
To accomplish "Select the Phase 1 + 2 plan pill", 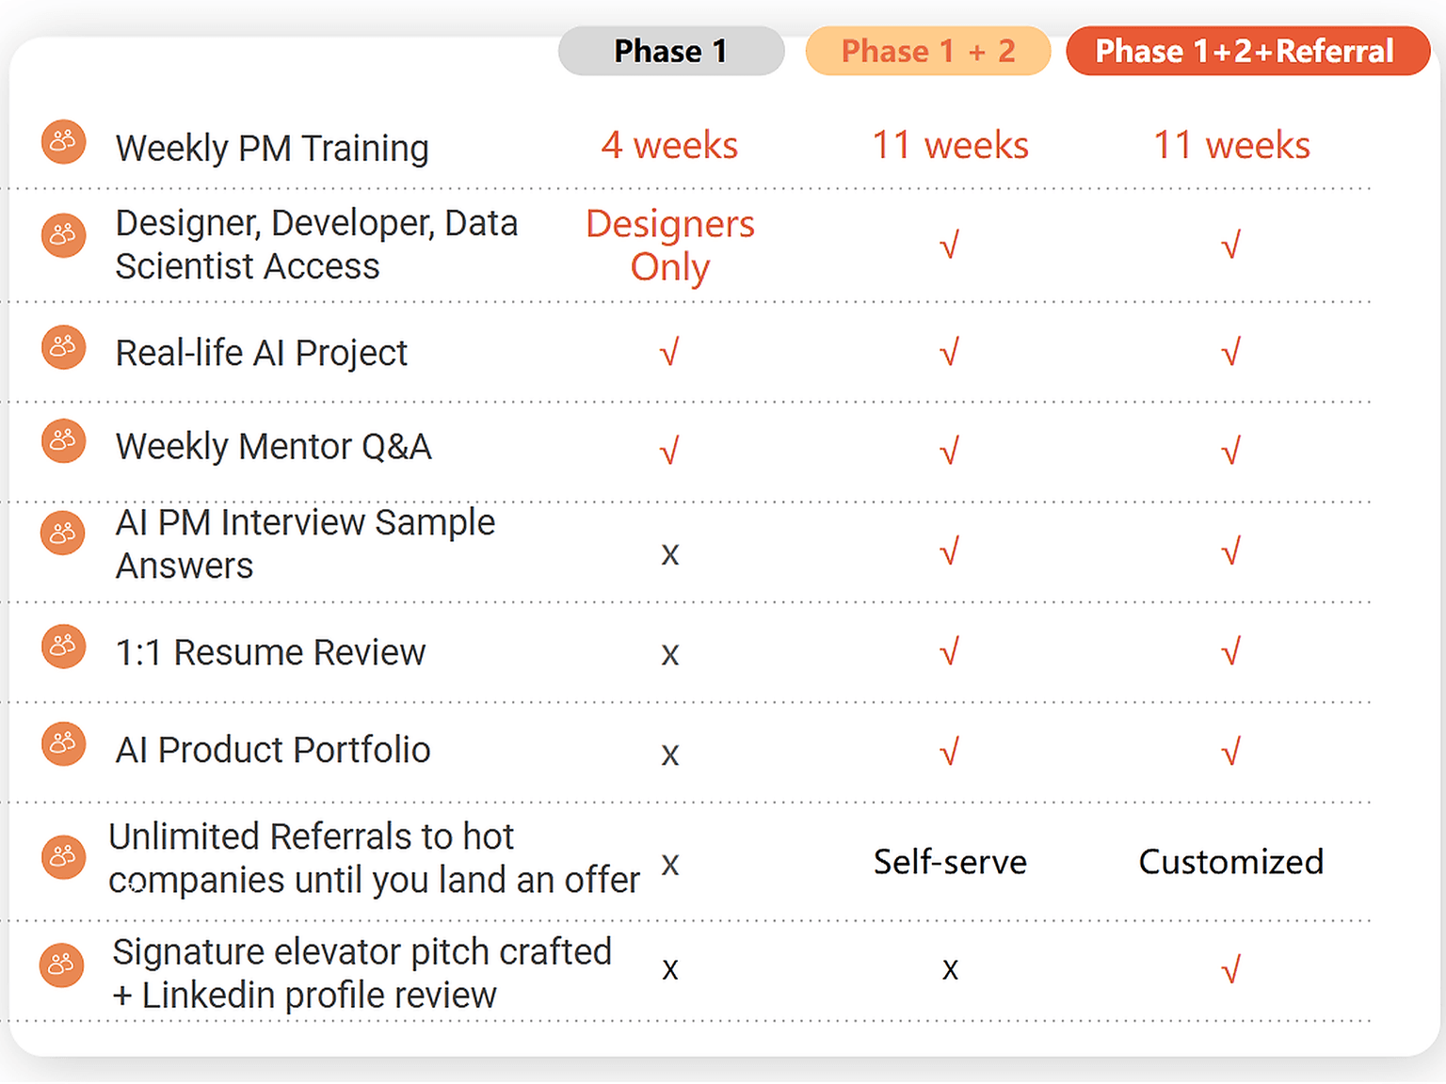I will tap(928, 51).
